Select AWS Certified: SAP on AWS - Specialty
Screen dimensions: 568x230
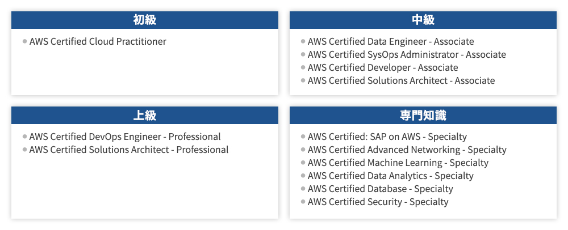(387, 137)
